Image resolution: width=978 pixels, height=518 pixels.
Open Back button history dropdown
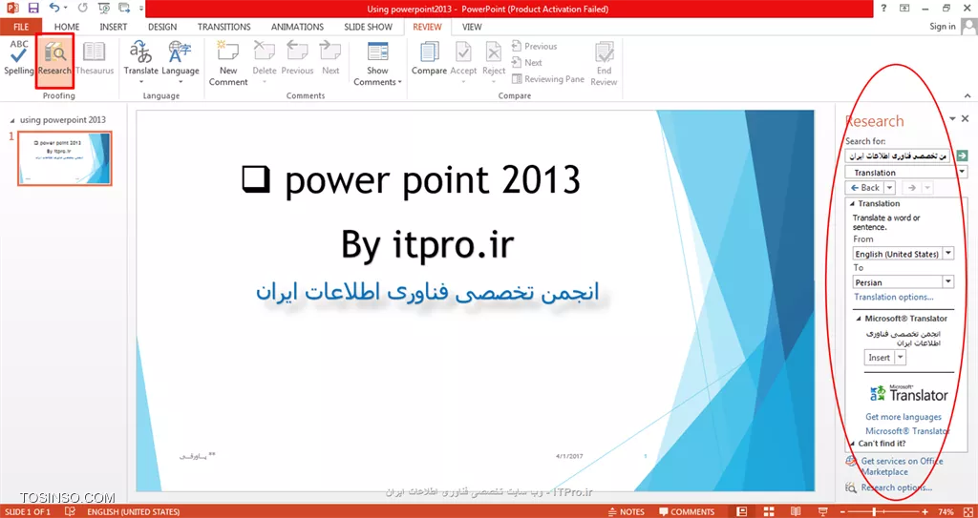(x=890, y=188)
